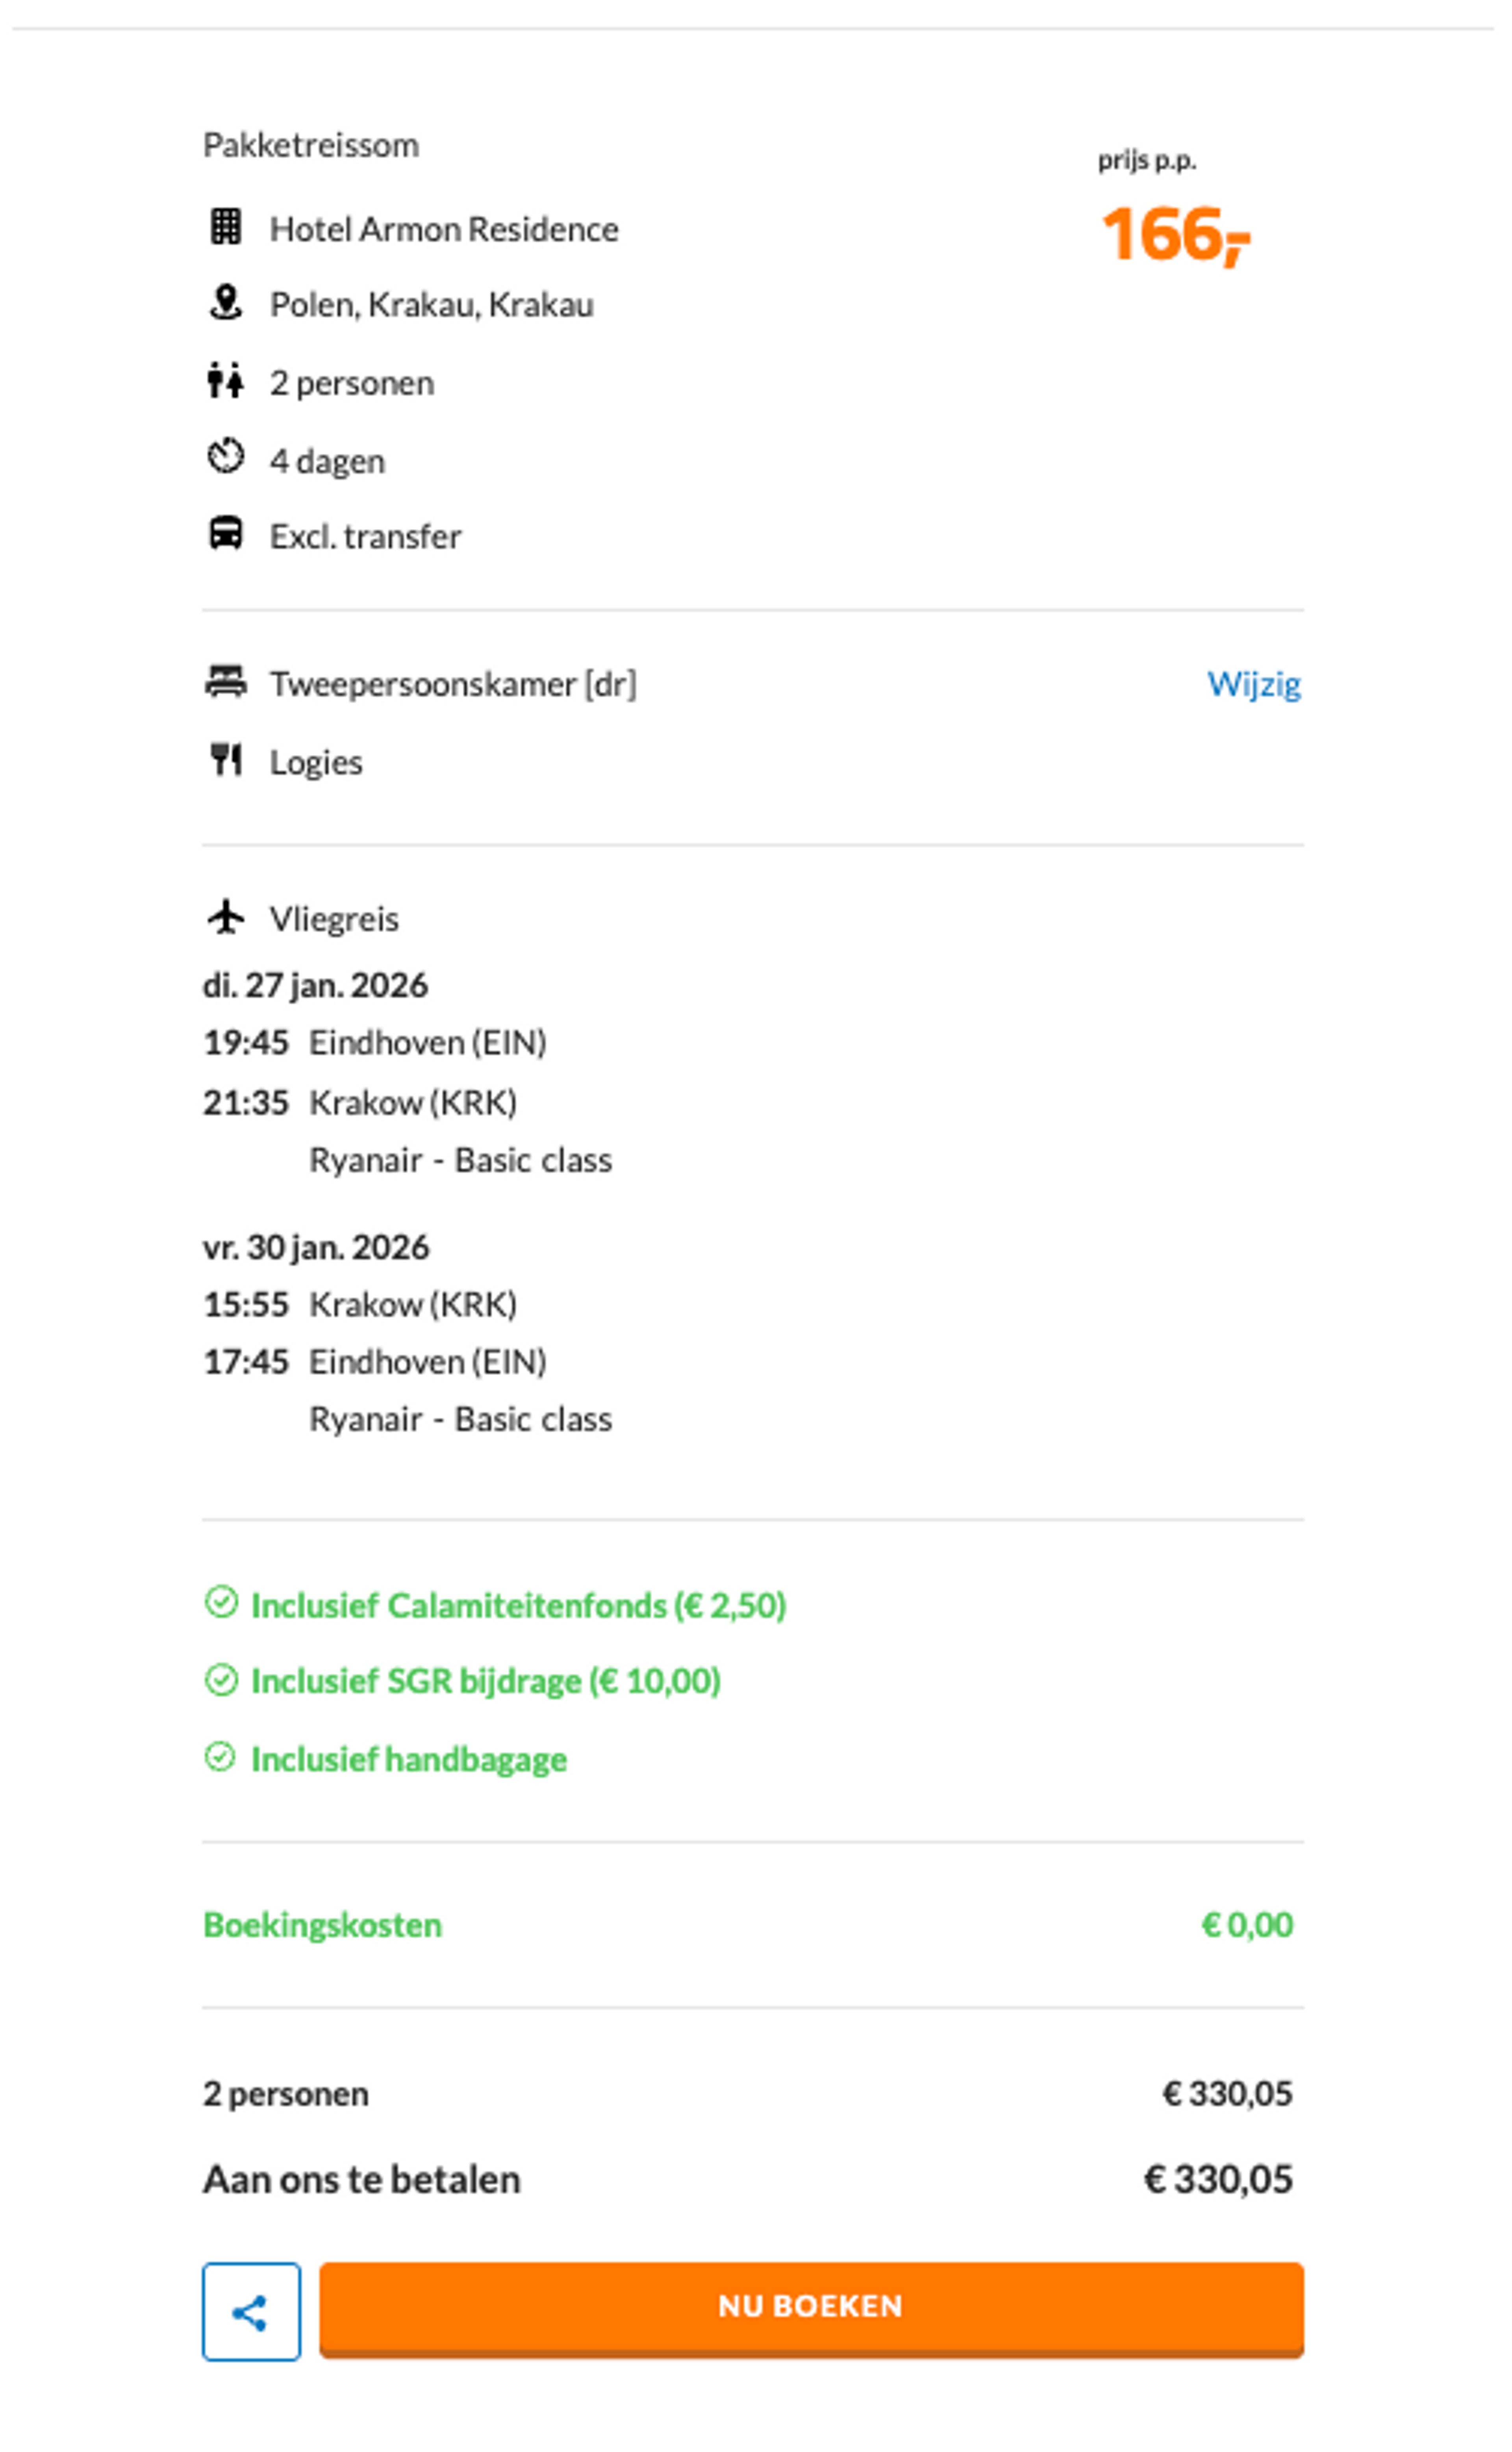Click the duration clock icon
This screenshot has height=2452, width=1512.
click(x=226, y=458)
